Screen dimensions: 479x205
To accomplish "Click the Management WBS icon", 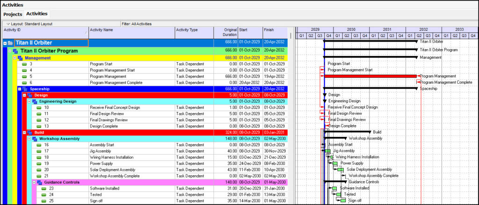I will (20, 58).
